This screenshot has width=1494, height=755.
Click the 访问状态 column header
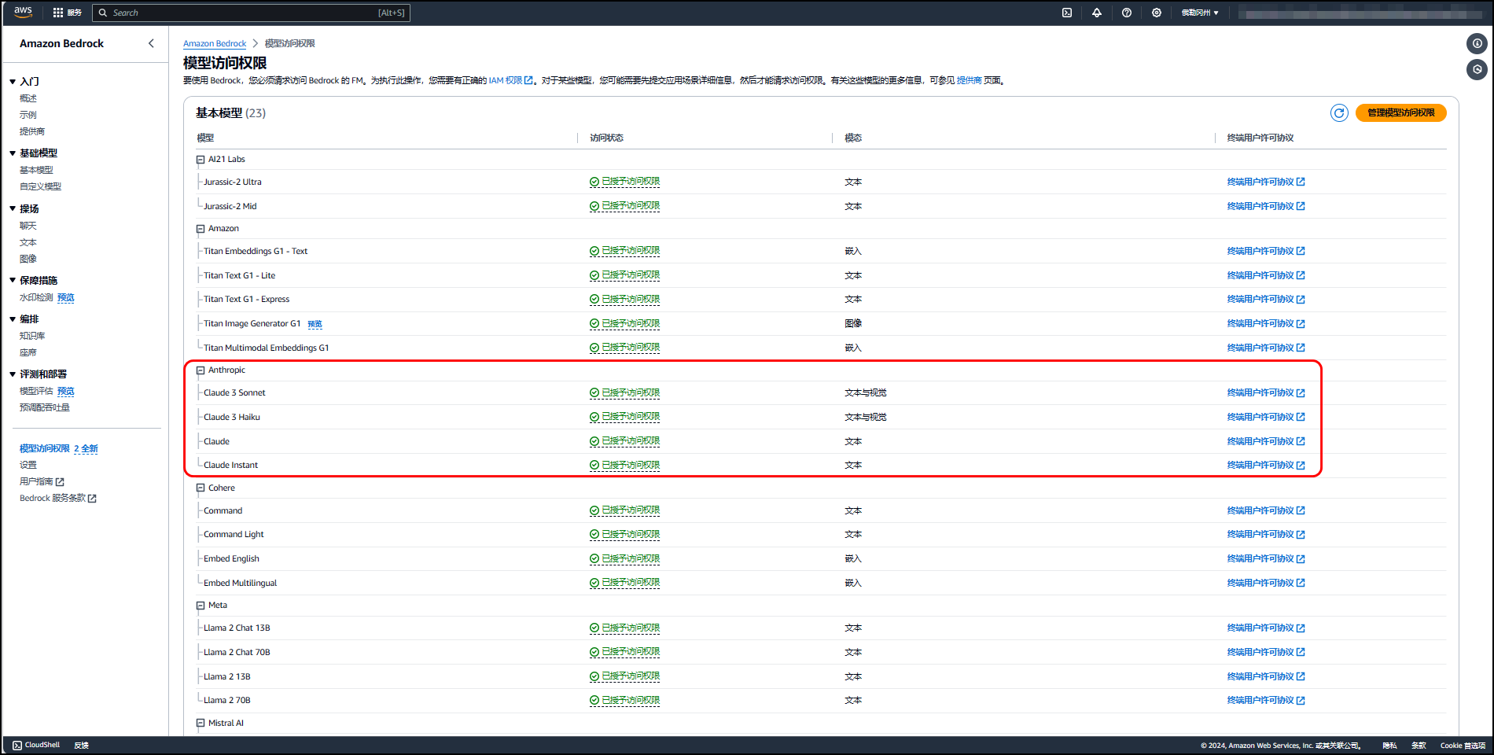click(606, 138)
